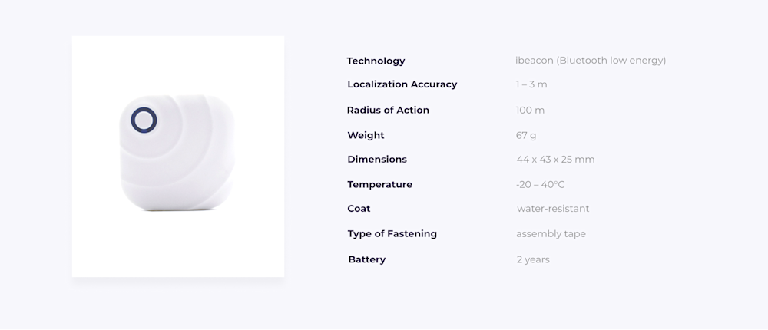Select the Coat label

(x=359, y=209)
